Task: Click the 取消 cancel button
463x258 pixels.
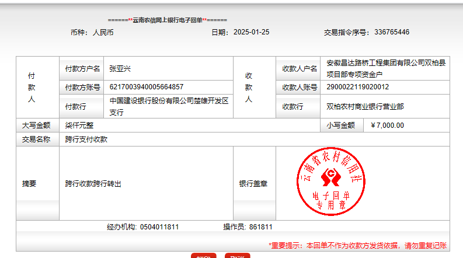Action: pyautogui.click(x=237, y=256)
